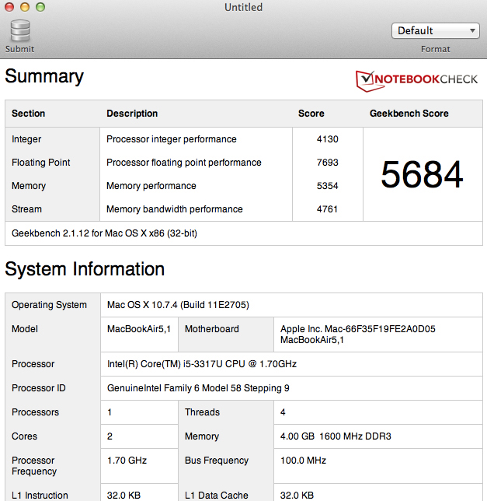487x501 pixels.
Task: Click the Processors label
Action: click(x=36, y=412)
